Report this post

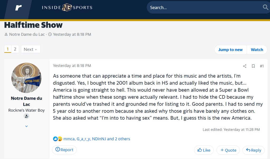(x=64, y=150)
